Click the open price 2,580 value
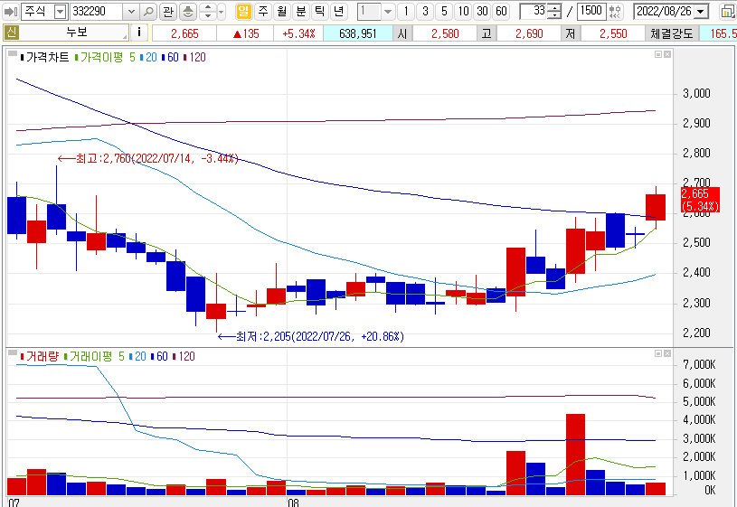 pyautogui.click(x=445, y=33)
